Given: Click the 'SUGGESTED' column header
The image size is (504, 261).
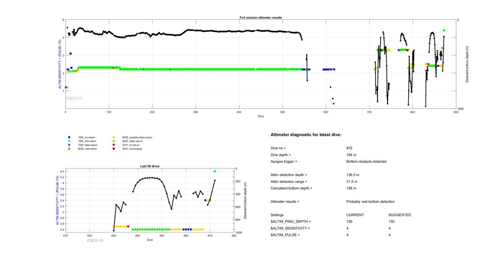Looking at the screenshot, I should tap(400, 215).
